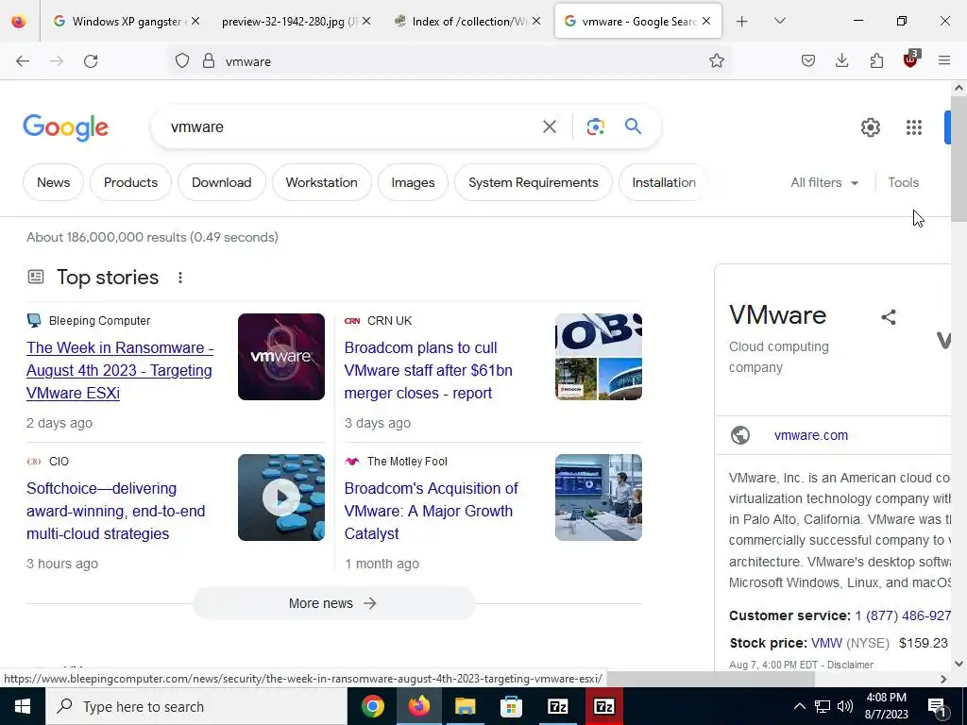Screen dimensions: 967x725
Task: Visit vmware.com link
Action: 811,435
